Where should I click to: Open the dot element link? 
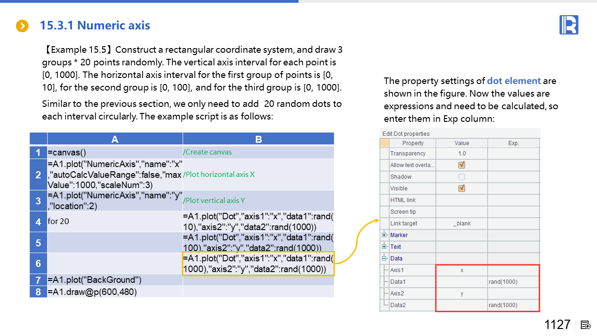[x=514, y=81]
